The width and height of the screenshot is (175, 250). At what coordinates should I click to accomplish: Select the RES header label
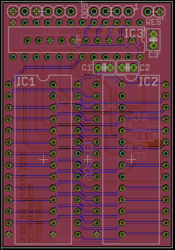pos(153,22)
